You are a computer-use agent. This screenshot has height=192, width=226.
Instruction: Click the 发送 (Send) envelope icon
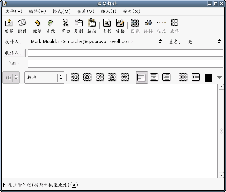point(9,23)
